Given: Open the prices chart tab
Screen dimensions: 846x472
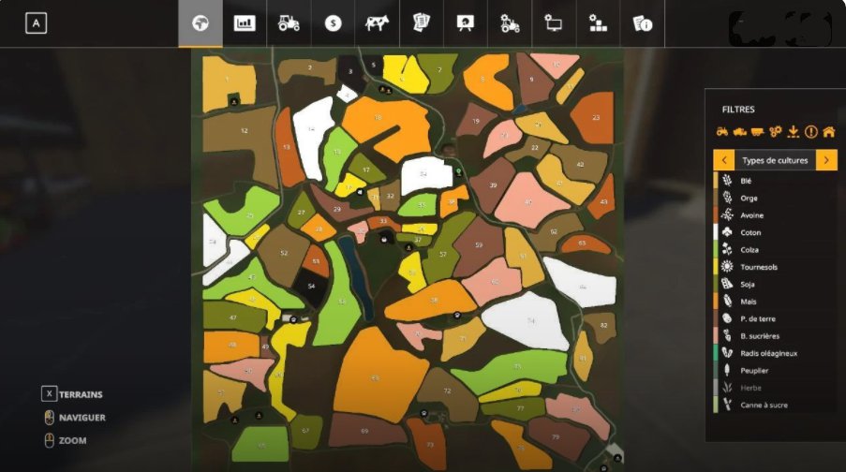Looking at the screenshot, I should [x=245, y=24].
